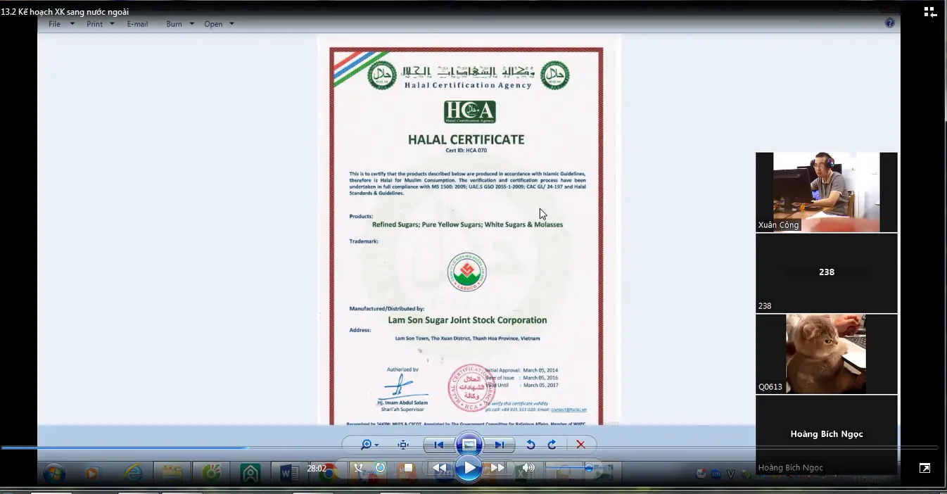Image resolution: width=947 pixels, height=494 pixels.
Task: Switch the media player to Library view
Action: pyautogui.click(x=930, y=12)
